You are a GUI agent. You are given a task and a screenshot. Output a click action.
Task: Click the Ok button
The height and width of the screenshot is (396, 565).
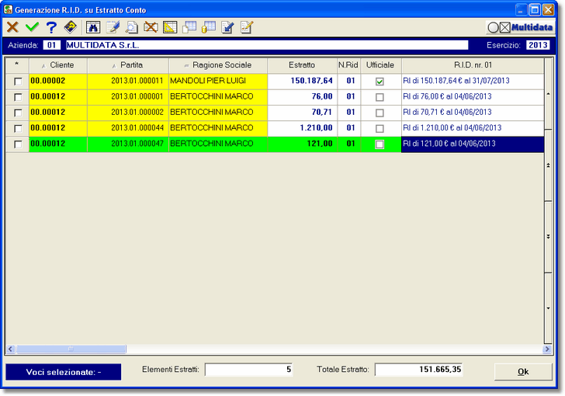(x=523, y=372)
